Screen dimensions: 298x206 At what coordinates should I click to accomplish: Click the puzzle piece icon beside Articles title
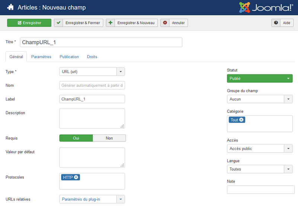tap(10, 7)
